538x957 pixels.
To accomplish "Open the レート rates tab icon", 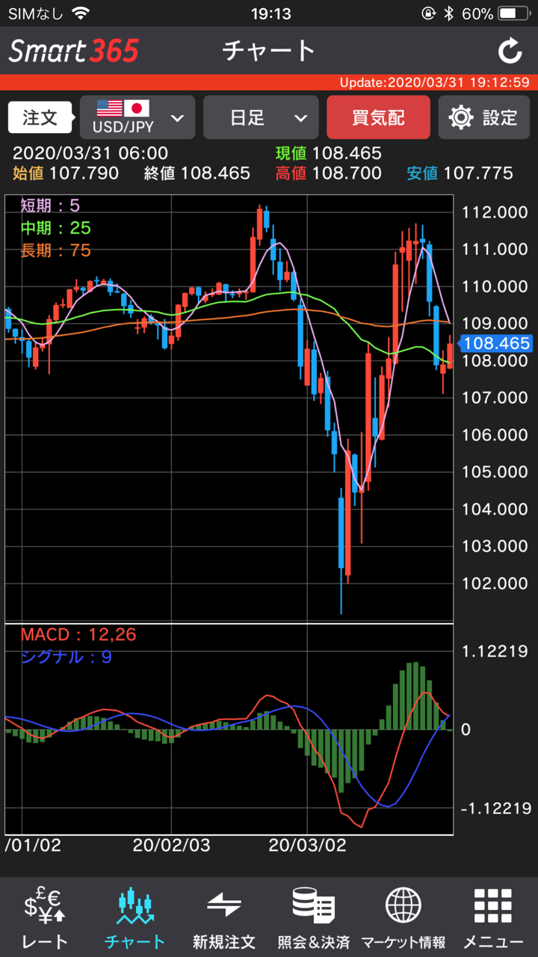I will click(x=45, y=907).
